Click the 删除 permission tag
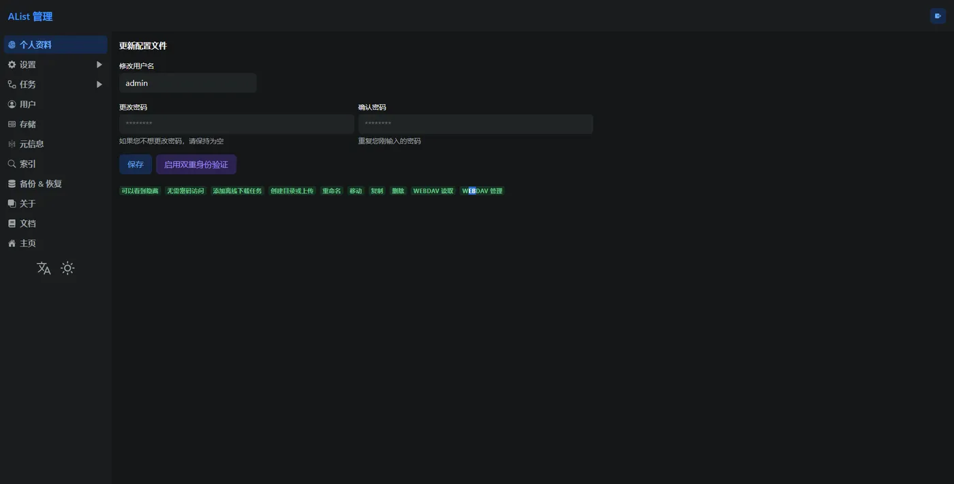 pos(398,191)
